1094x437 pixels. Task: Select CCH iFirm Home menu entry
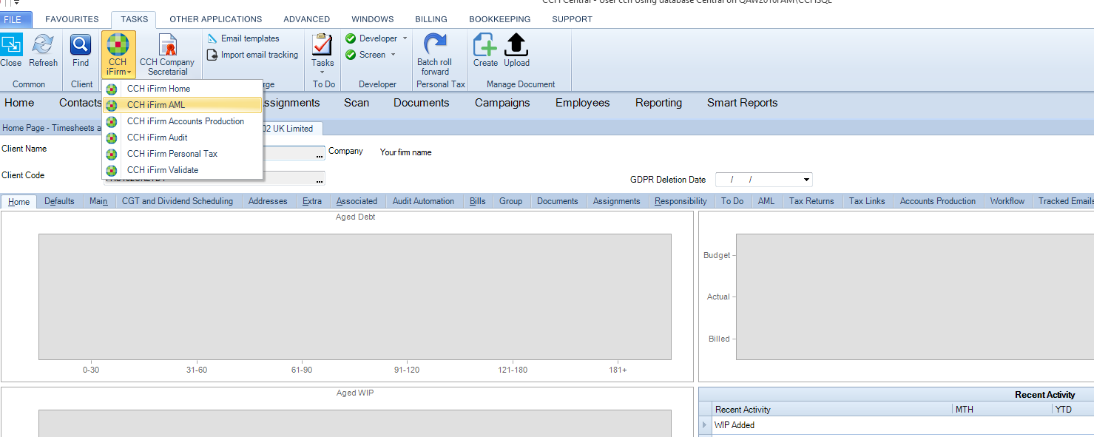(x=183, y=89)
